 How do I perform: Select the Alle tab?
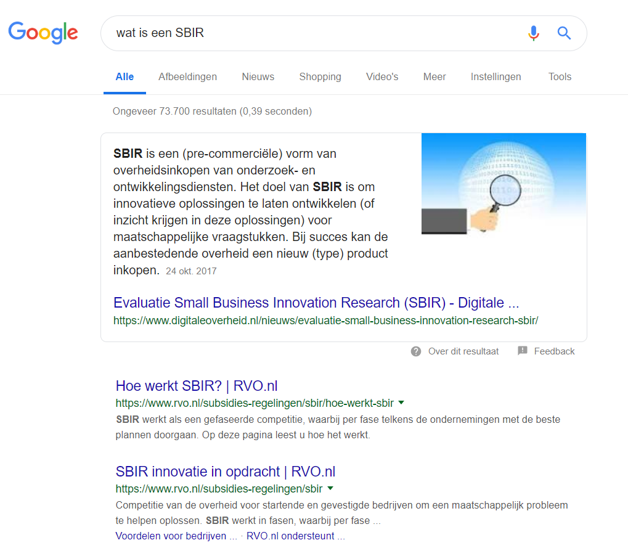point(124,76)
